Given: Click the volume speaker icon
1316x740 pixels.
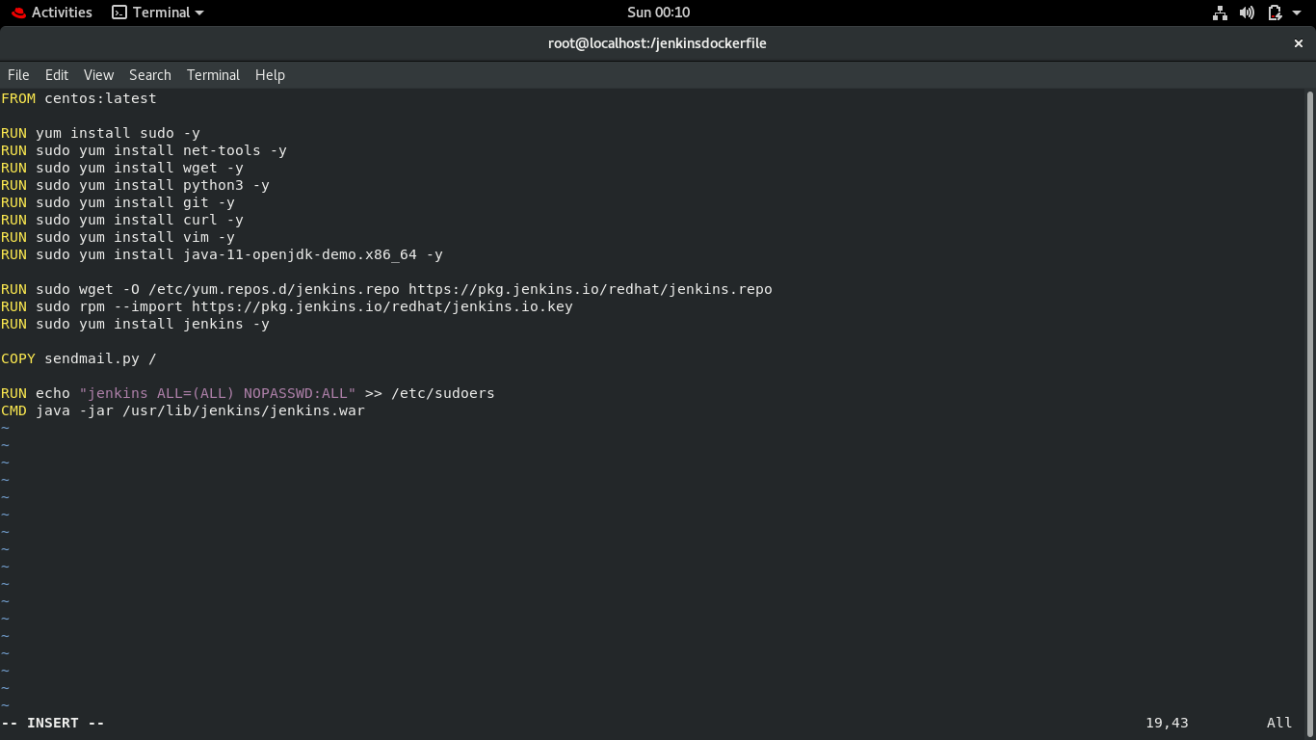Looking at the screenshot, I should click(1247, 13).
